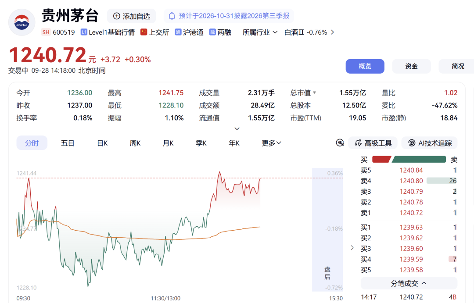474x303 pixels.
Task: Click the 两融 融 badge icon
Action: click(x=212, y=32)
